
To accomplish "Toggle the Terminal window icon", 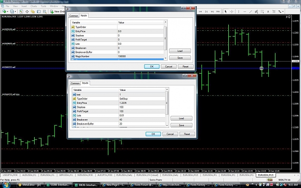I will [39, 12].
